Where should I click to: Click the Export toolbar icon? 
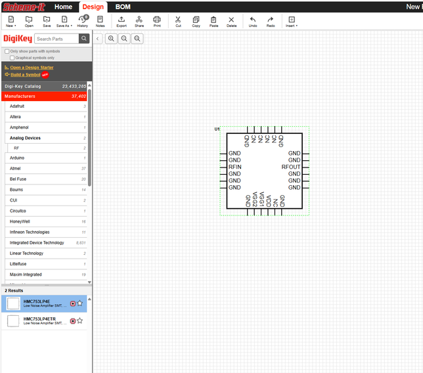click(x=122, y=21)
